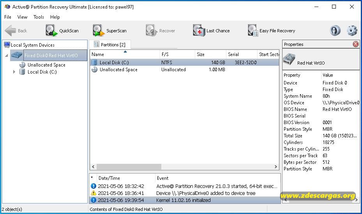Click the Date/Time log column header
Image resolution: width=362 pixels, height=214 pixels.
(126, 178)
